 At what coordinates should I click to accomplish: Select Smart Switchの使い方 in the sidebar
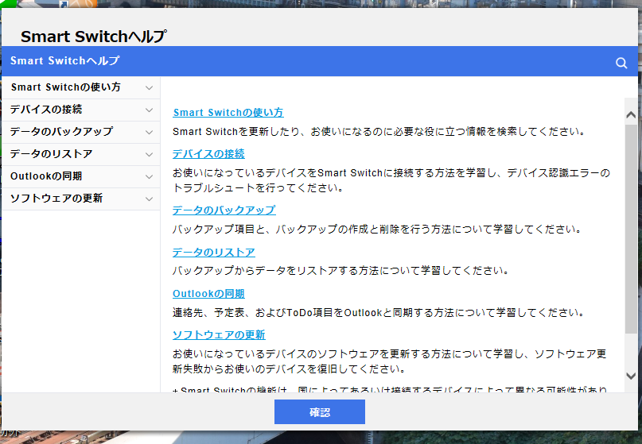pos(81,87)
